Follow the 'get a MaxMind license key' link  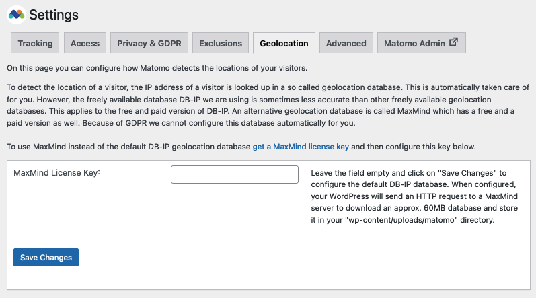(301, 147)
